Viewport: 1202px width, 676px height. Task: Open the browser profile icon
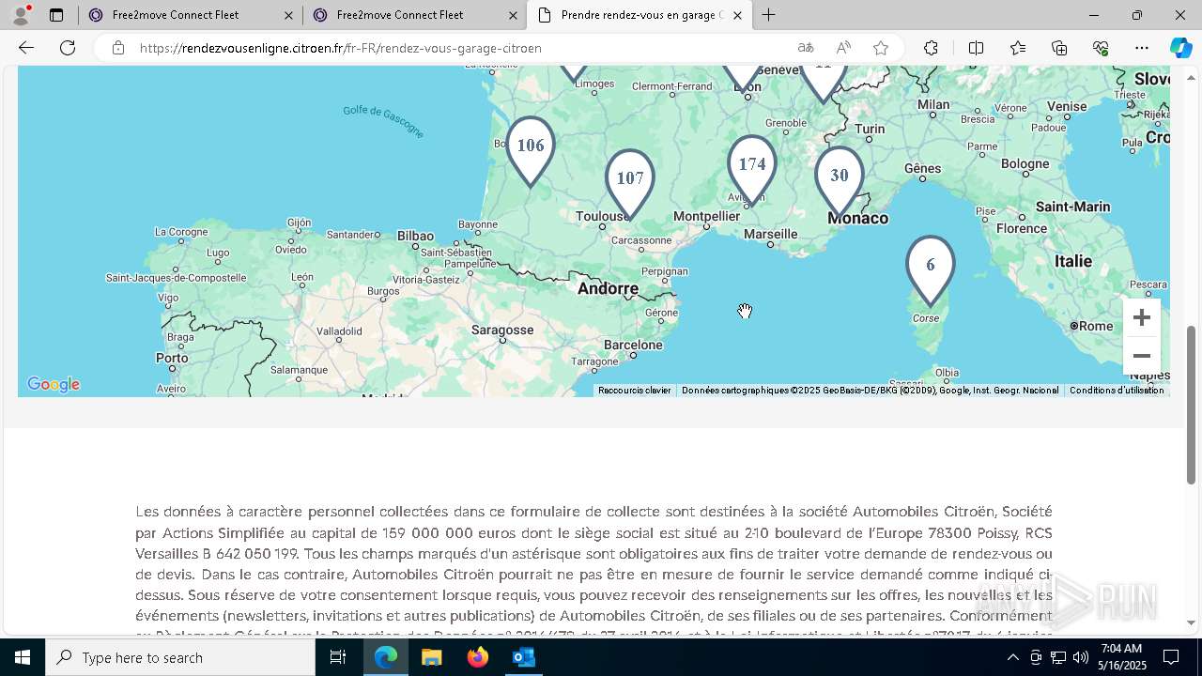click(x=21, y=15)
